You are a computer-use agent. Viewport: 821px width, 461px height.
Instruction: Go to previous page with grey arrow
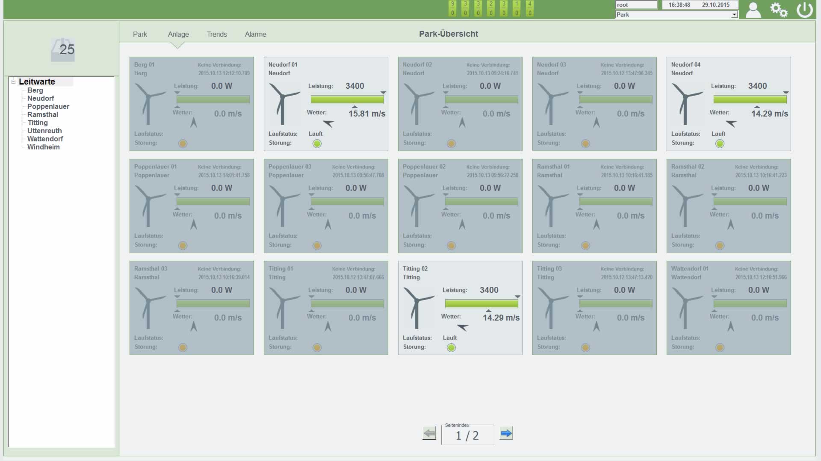pyautogui.click(x=429, y=433)
